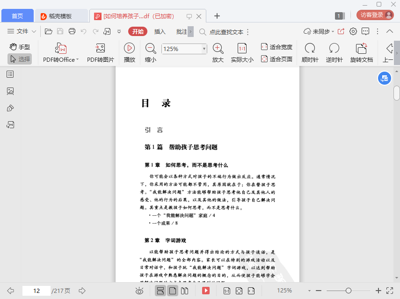Click the print icon
Screen dimensions: 400x299
pos(72,31)
